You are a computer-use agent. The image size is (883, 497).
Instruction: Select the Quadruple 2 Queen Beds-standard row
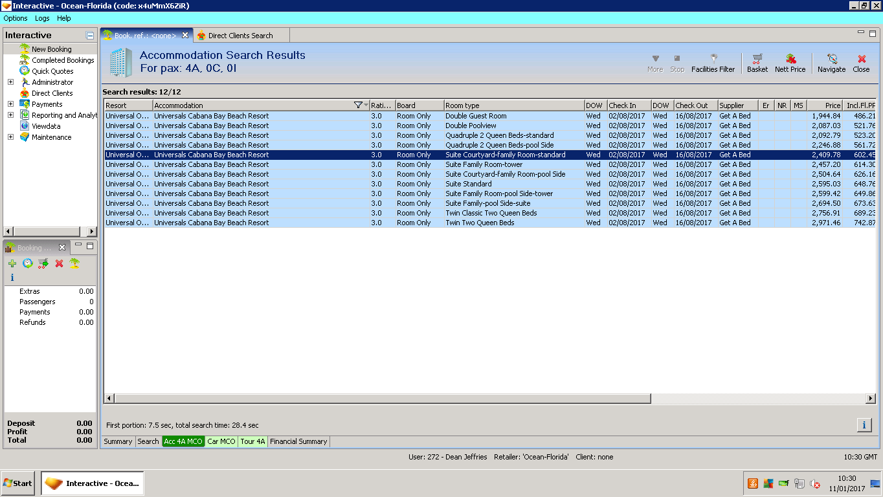click(x=490, y=135)
